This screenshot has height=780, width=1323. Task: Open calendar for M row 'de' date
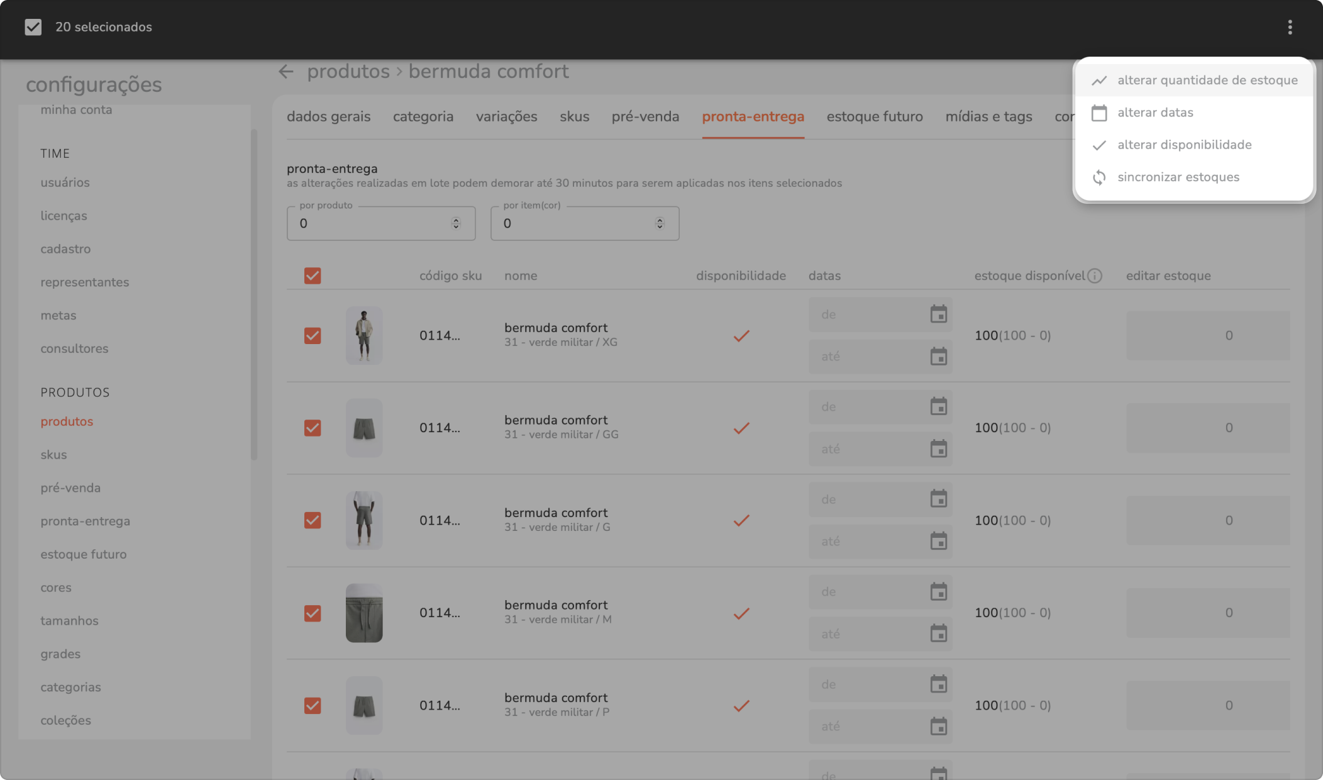point(938,592)
